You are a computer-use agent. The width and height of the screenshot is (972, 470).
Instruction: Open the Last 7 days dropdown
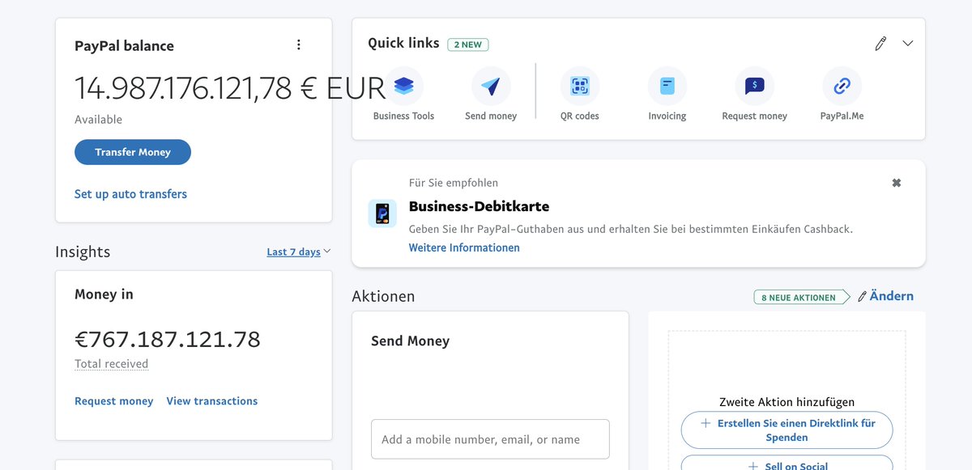298,252
